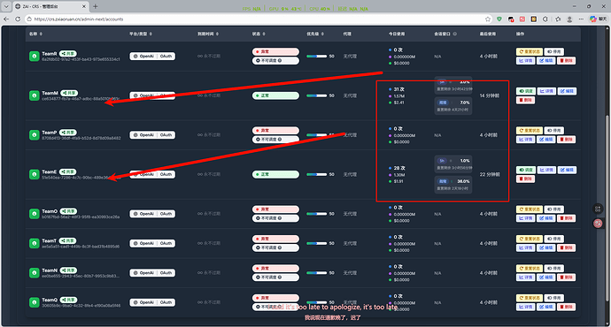Viewport: 611px width, 327px height.
Task: Click 重置状态 button for TeamP
Action: coord(530,131)
